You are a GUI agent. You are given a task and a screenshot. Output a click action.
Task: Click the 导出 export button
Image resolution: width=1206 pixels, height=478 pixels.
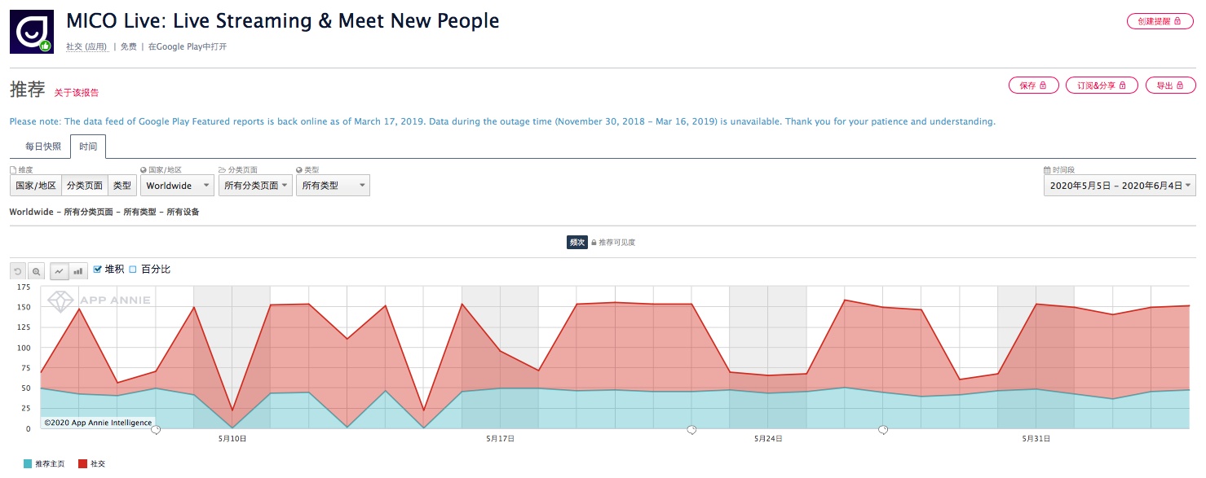point(1170,86)
